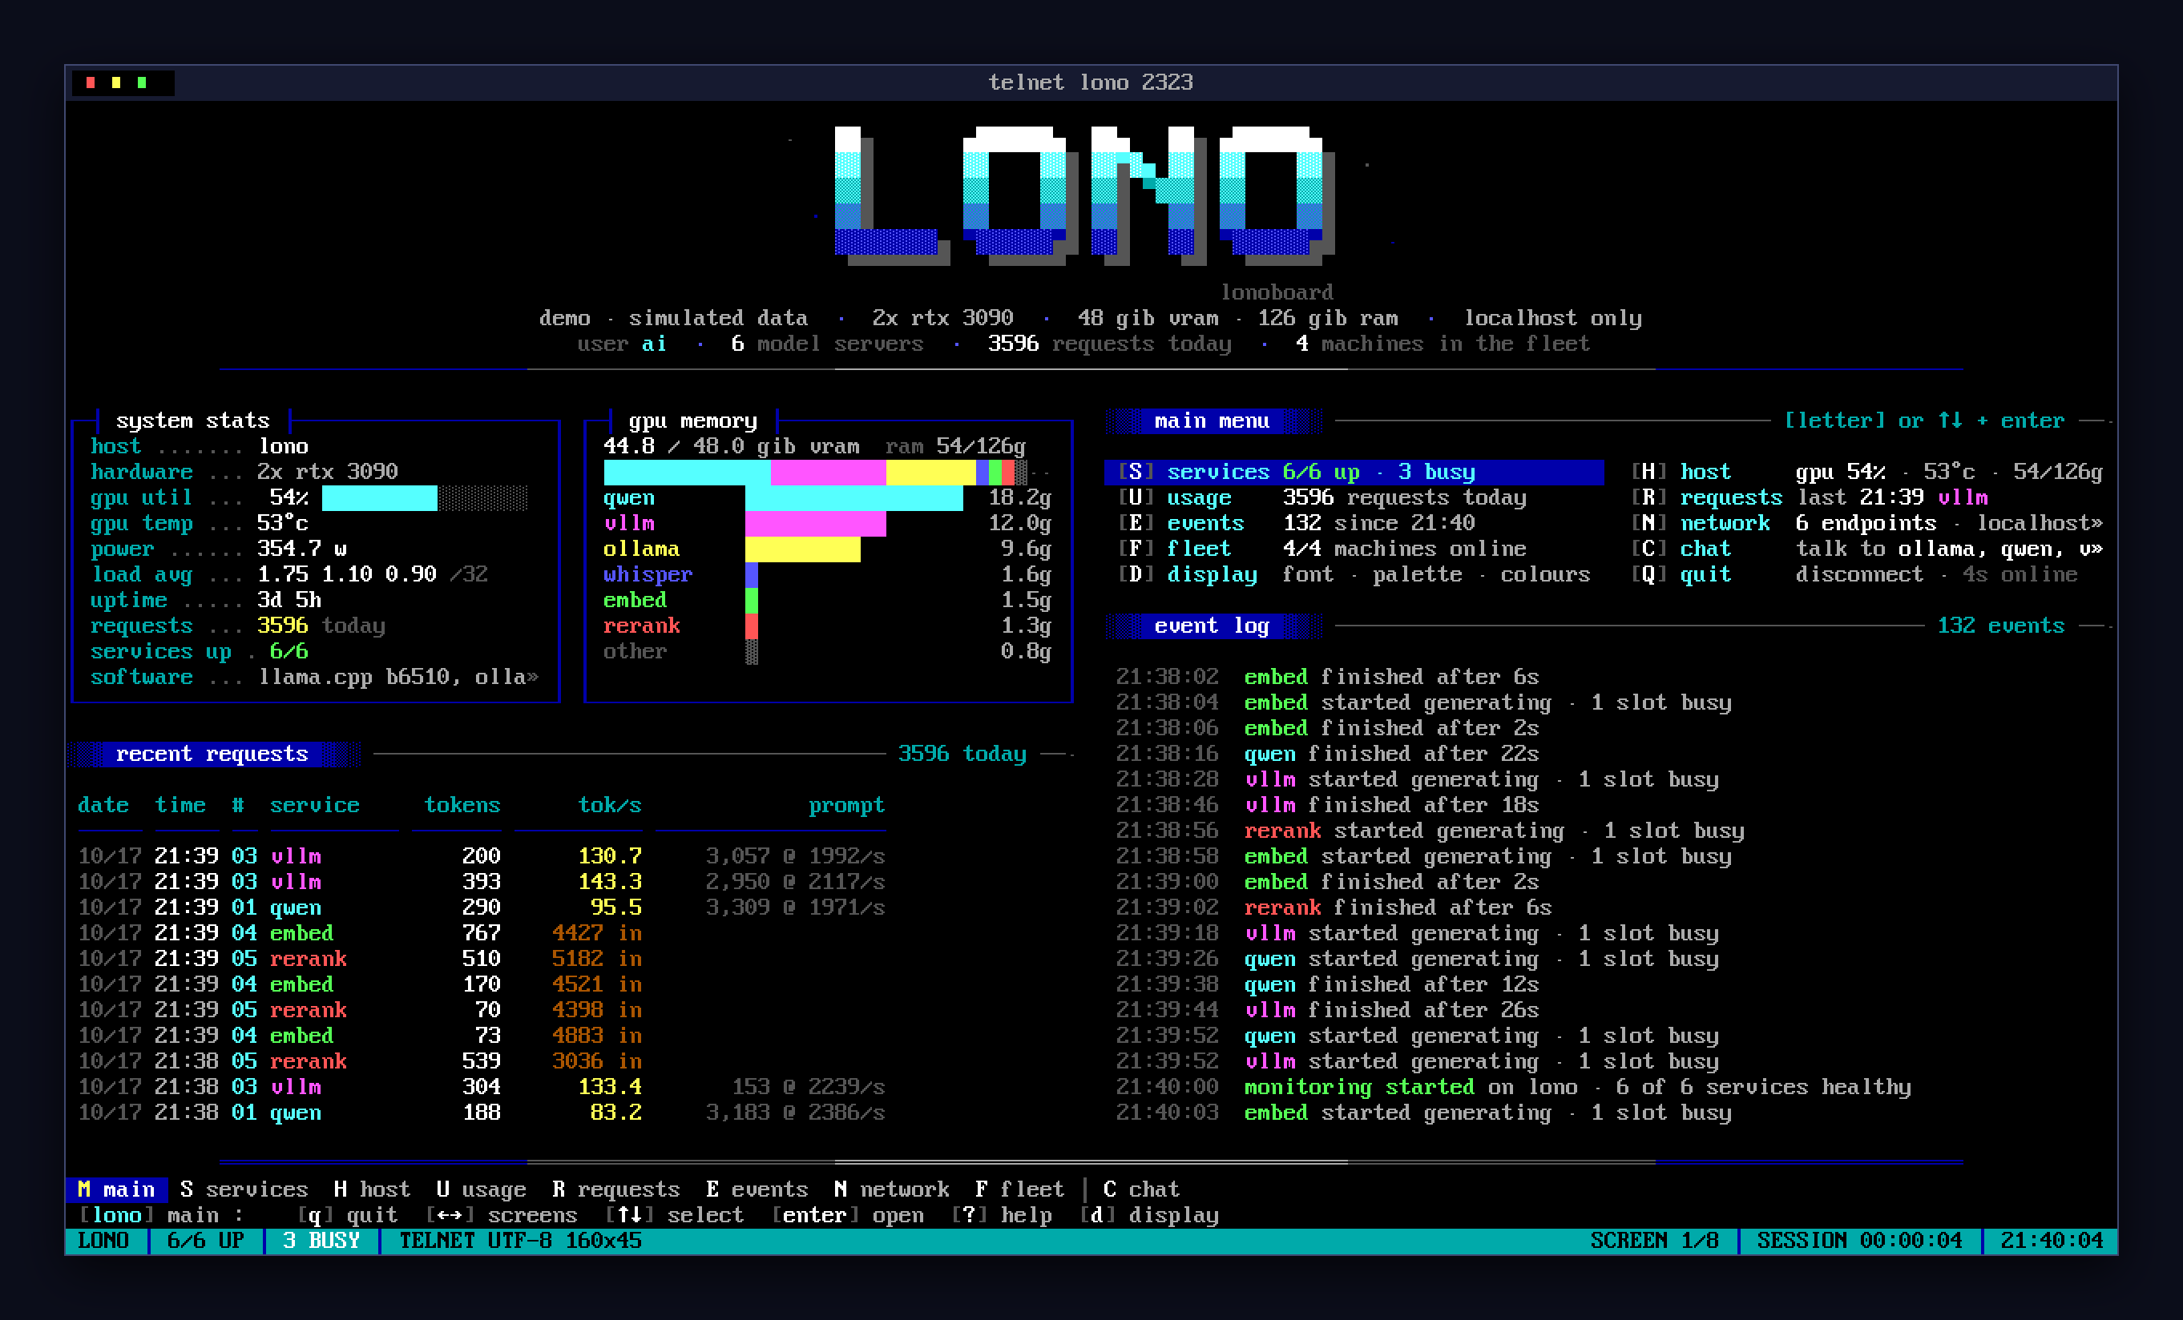Click the request row with 393 tokens

point(481,882)
